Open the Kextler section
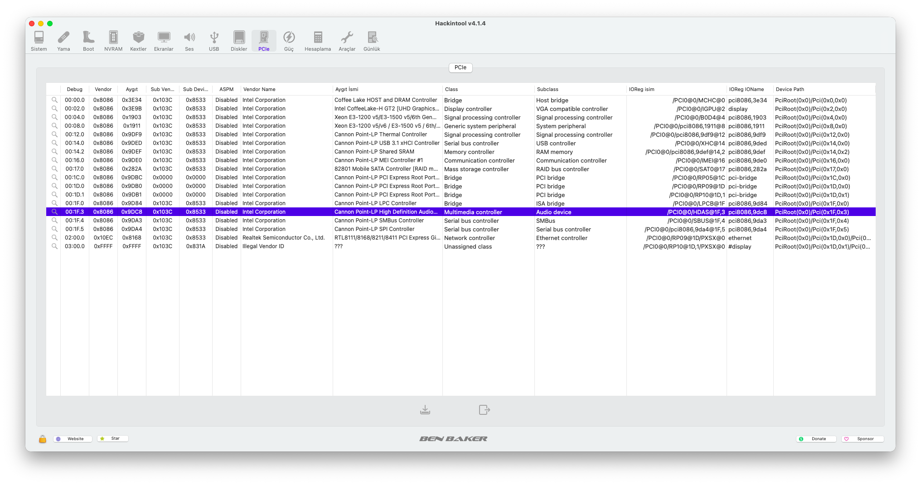Image resolution: width=921 pixels, height=485 pixels. click(138, 41)
